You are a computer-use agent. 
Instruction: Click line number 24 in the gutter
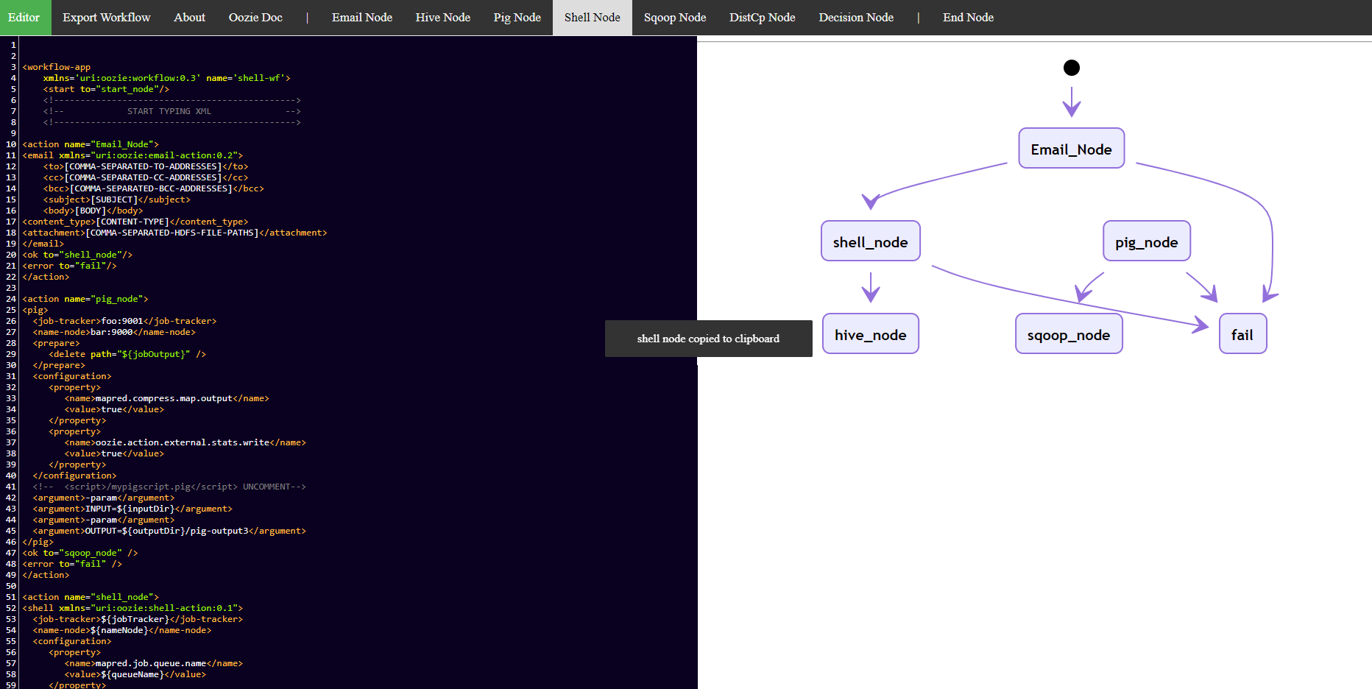(x=10, y=299)
